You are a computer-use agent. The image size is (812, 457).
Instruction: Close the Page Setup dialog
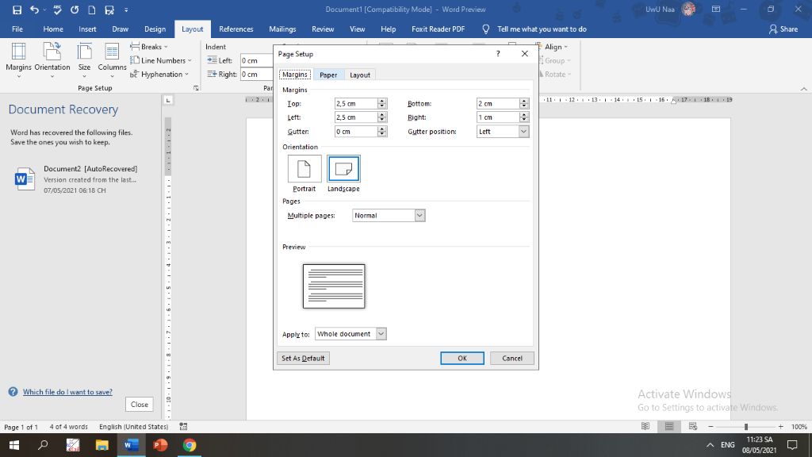(525, 53)
